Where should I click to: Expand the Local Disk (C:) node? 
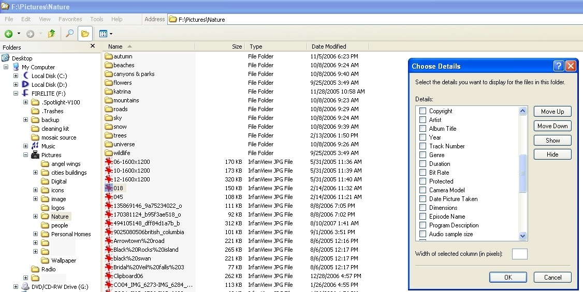click(x=16, y=75)
